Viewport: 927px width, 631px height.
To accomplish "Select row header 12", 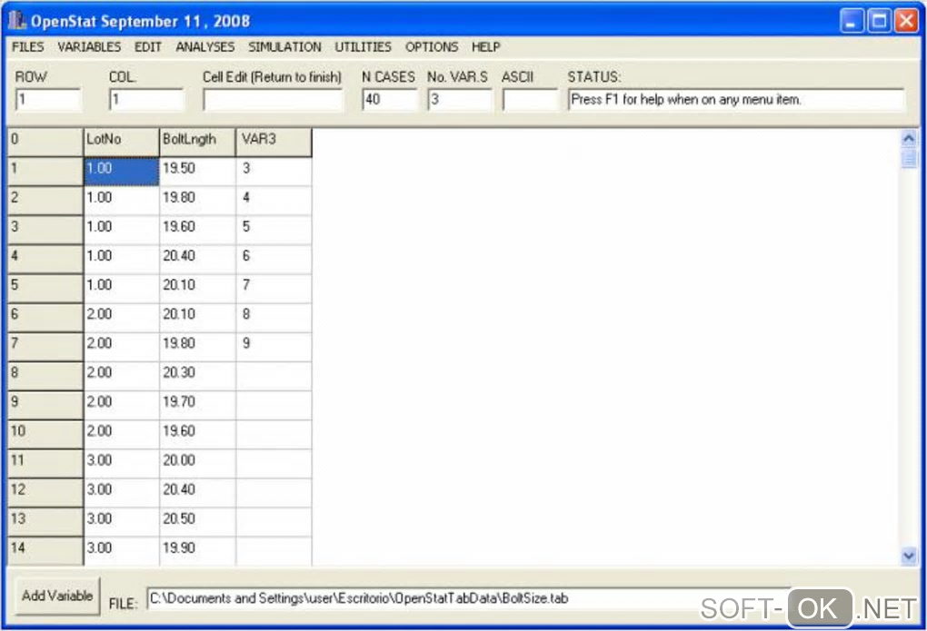I will [45, 493].
